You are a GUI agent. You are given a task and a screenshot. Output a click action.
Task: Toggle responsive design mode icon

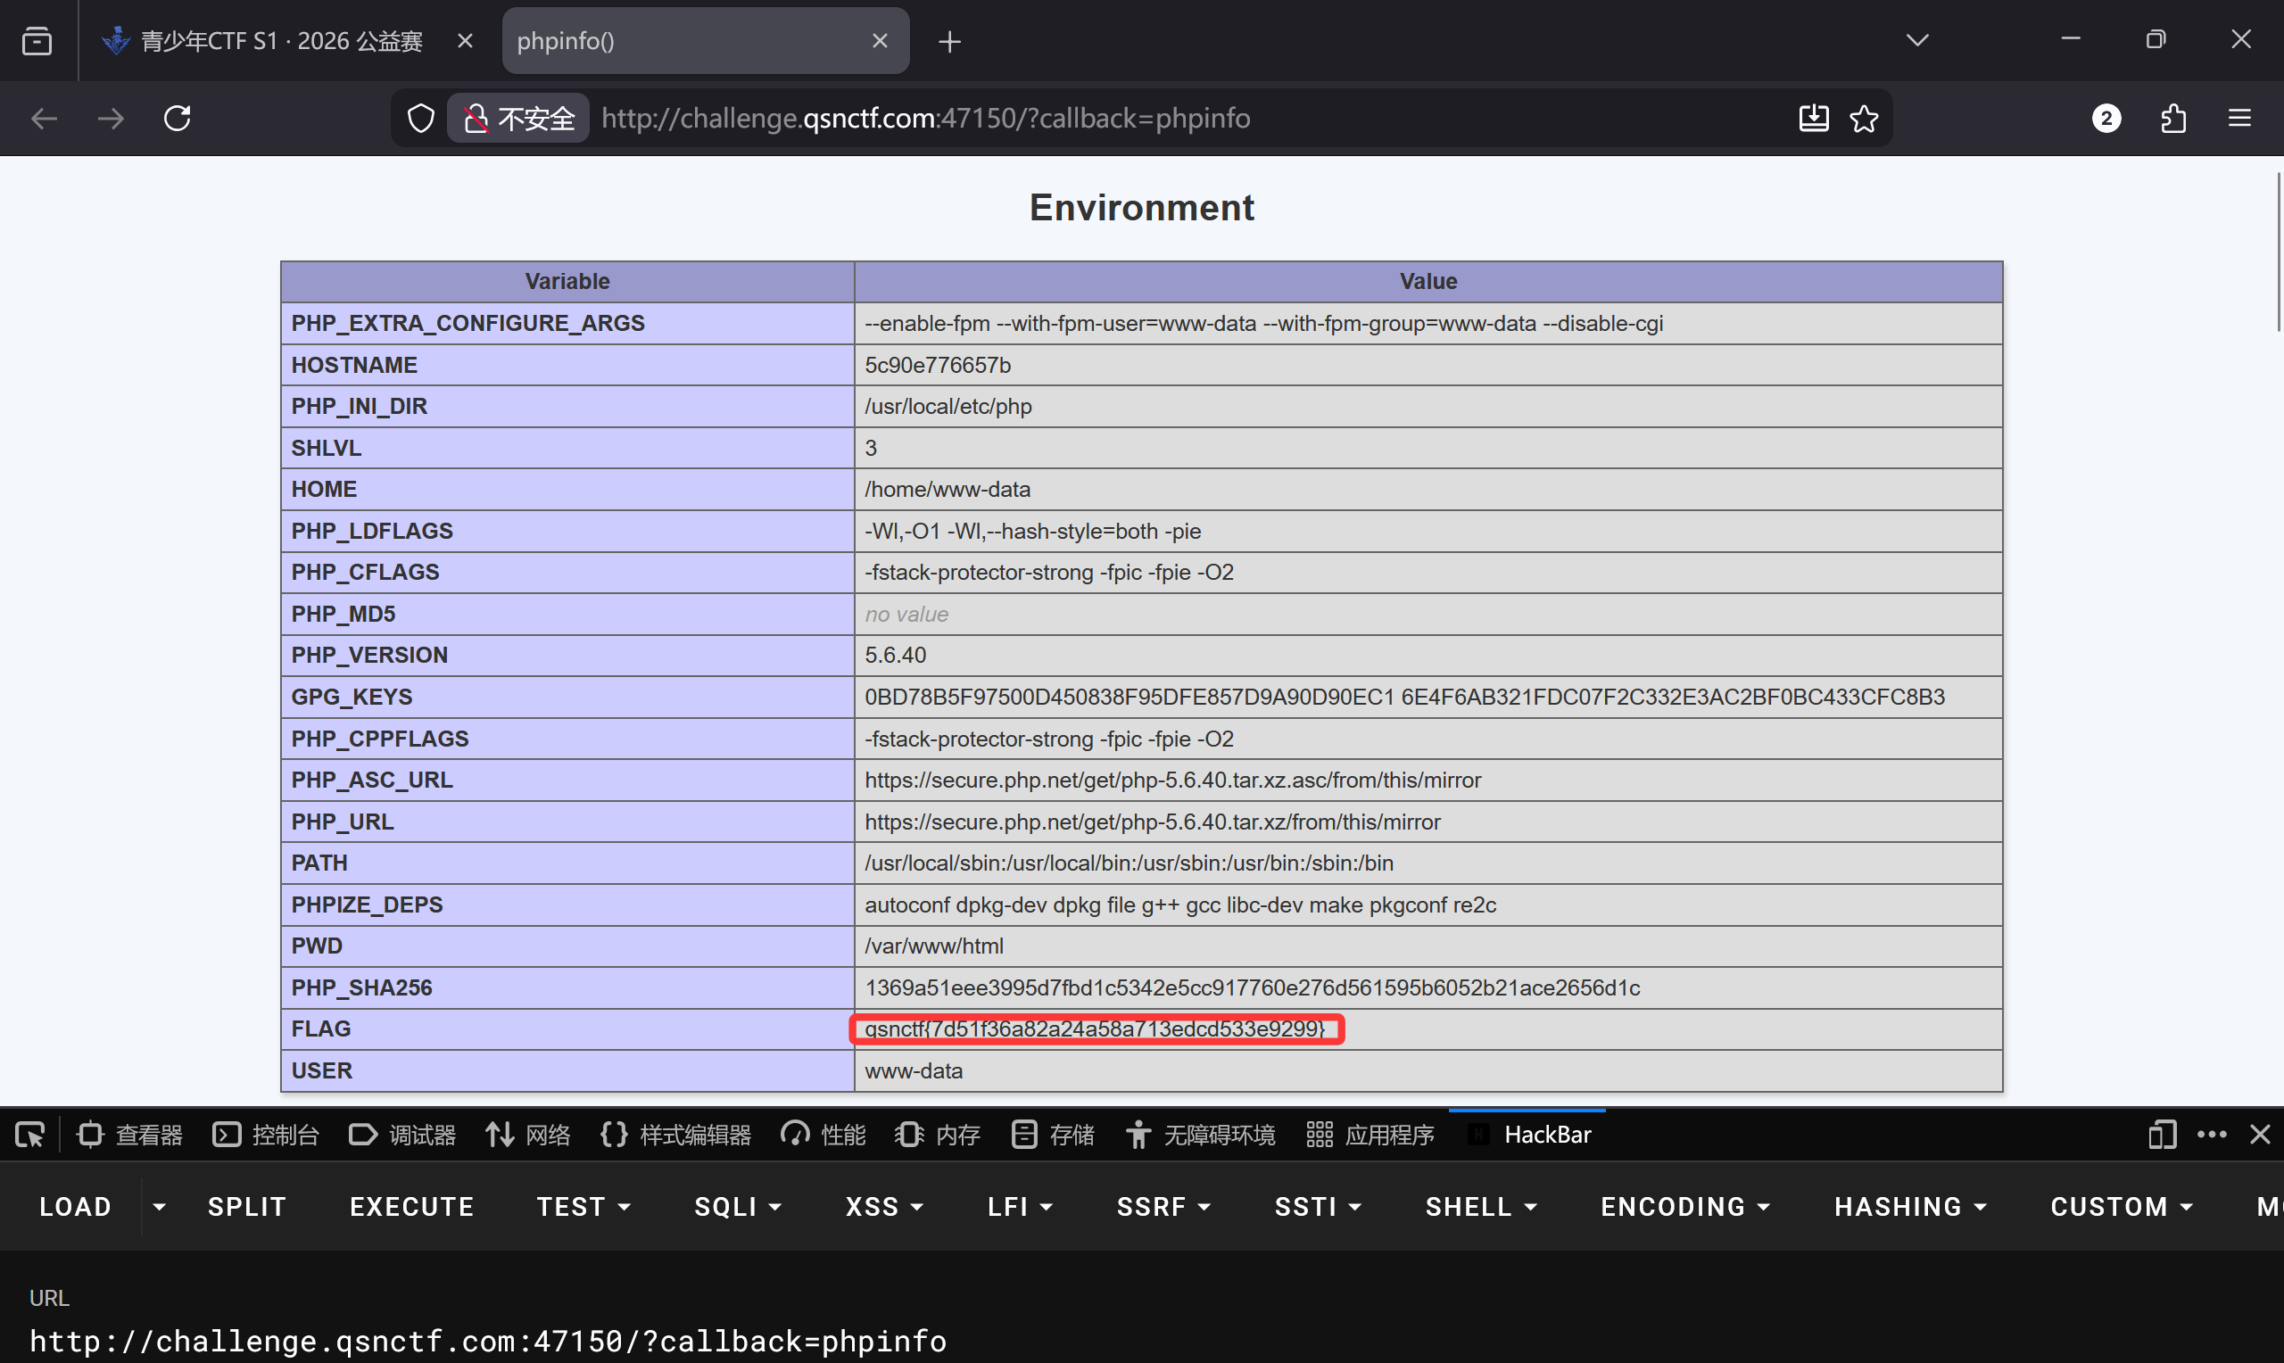[2162, 1136]
